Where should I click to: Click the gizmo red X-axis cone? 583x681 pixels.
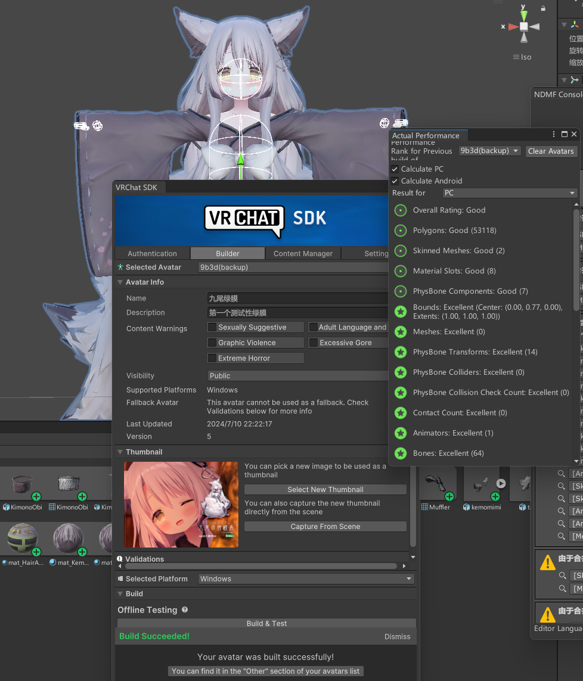513,26
